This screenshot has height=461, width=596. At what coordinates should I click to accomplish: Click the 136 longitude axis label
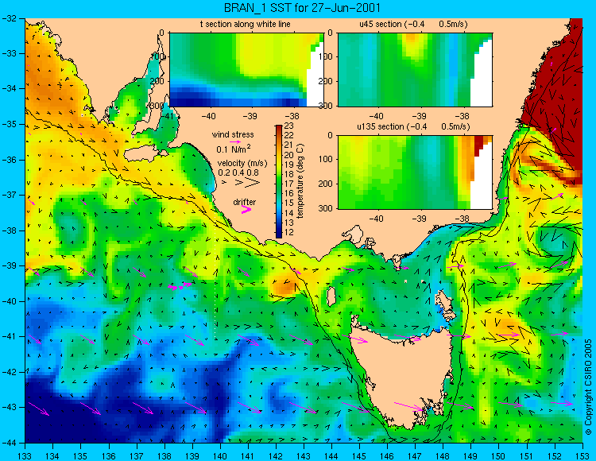(x=108, y=455)
